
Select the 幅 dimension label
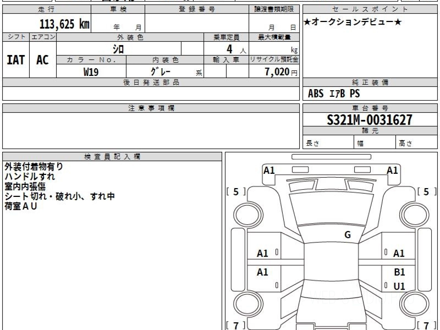[360, 144]
